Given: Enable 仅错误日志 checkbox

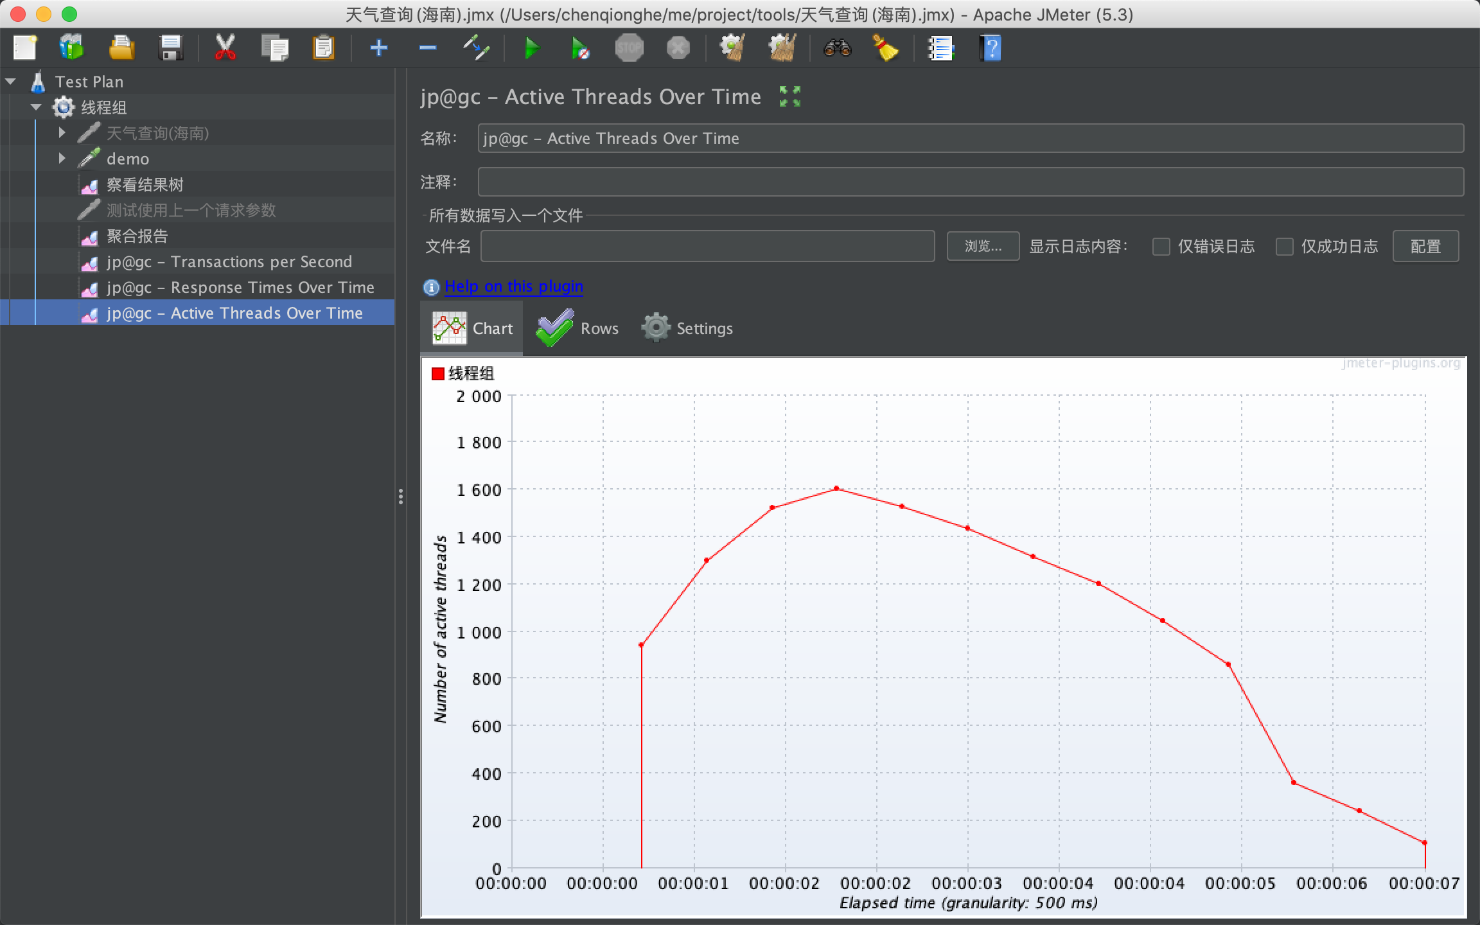Looking at the screenshot, I should tap(1161, 247).
